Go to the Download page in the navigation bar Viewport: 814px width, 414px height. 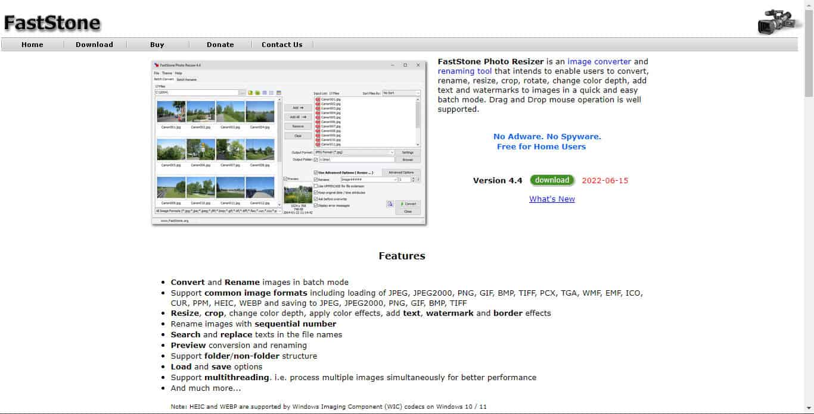pyautogui.click(x=94, y=45)
